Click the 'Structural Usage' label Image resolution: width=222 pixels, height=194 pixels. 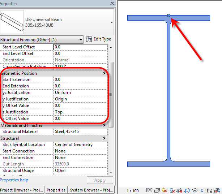[x=18, y=171]
